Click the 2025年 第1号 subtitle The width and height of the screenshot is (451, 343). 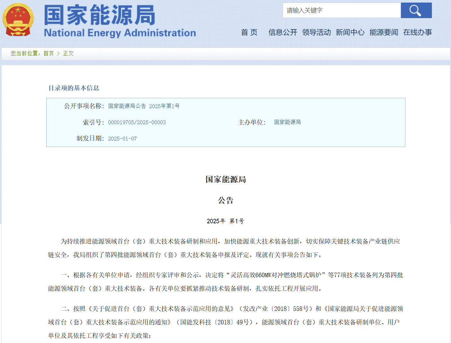click(225, 221)
